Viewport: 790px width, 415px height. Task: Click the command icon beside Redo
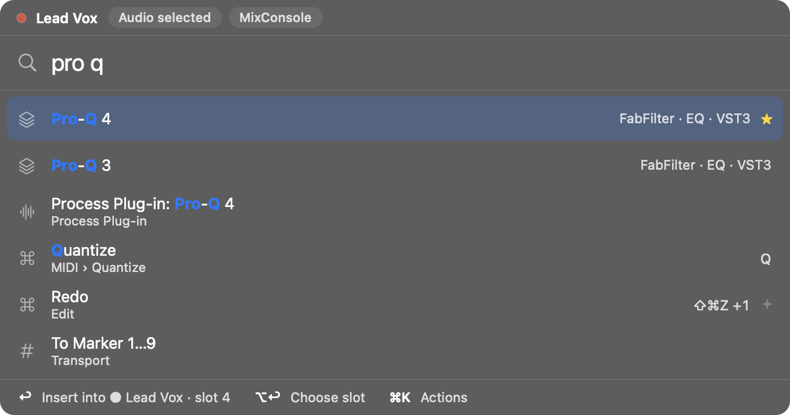(x=27, y=305)
